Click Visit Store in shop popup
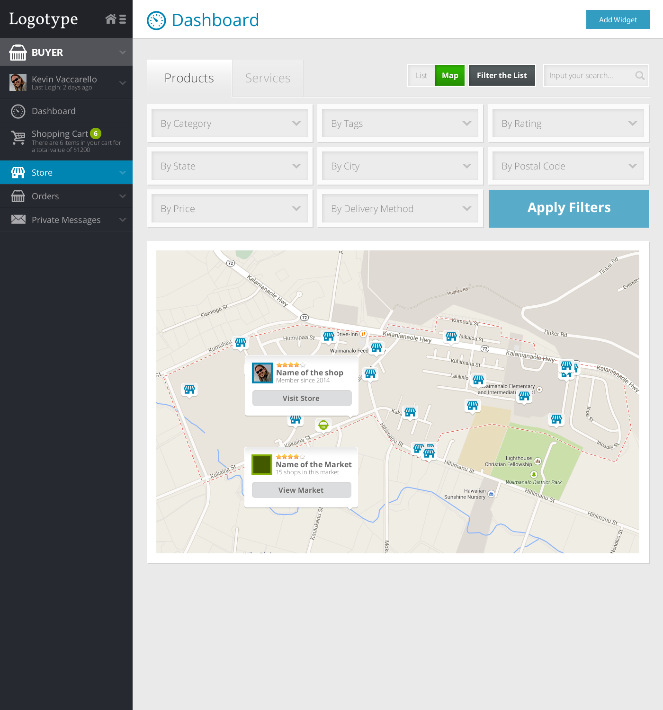 302,398
